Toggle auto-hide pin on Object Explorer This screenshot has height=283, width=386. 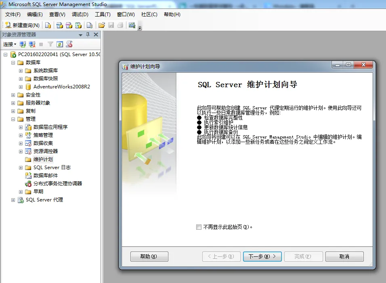[x=88, y=35]
